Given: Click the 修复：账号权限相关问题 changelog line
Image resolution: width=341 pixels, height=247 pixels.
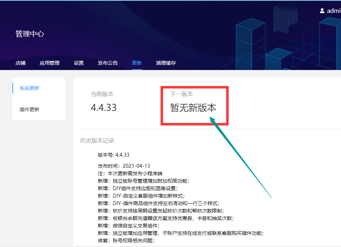Looking at the screenshot, I should point(126,241).
